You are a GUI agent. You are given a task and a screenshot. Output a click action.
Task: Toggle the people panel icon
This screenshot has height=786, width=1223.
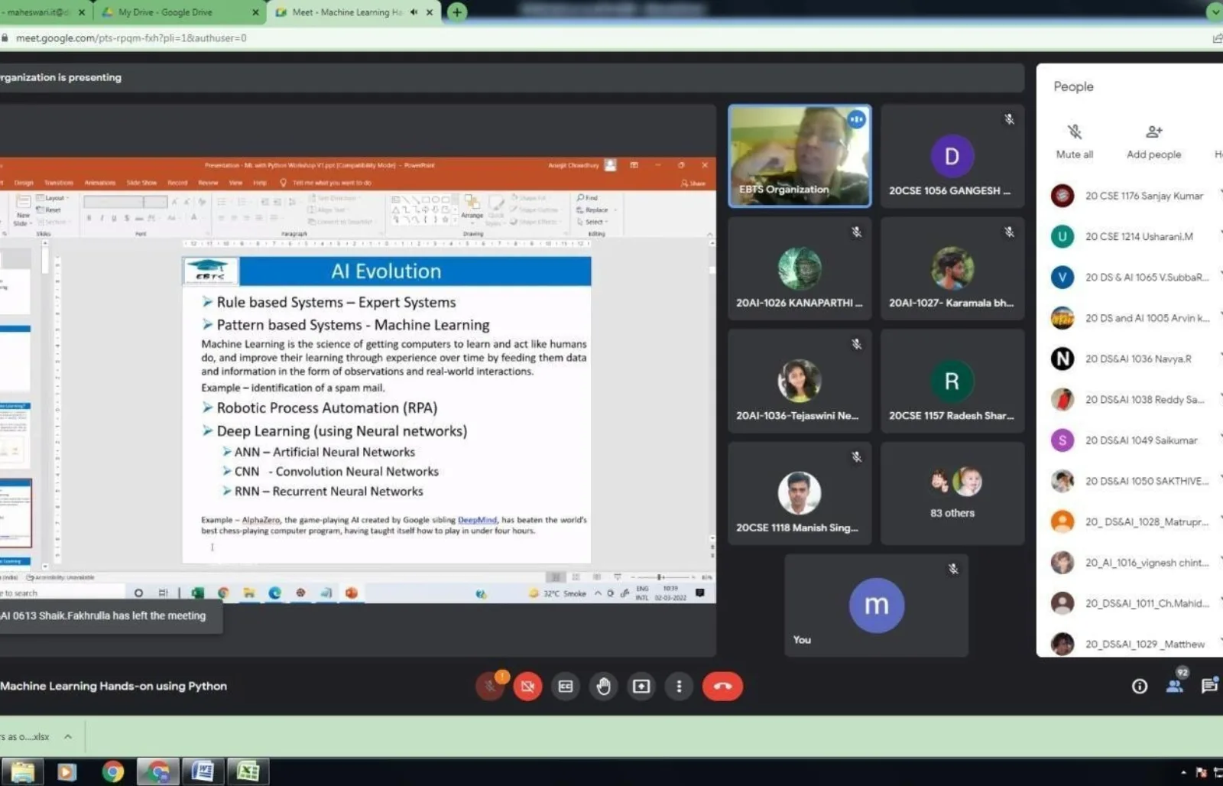(1175, 686)
